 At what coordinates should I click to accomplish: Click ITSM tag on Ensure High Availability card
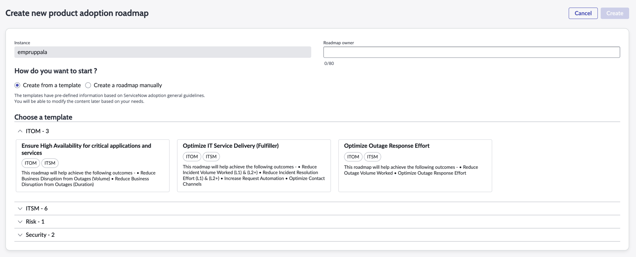coord(50,163)
